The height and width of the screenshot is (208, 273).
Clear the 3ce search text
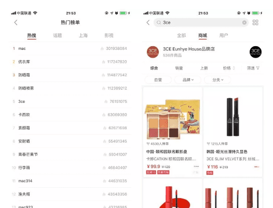click(244, 22)
